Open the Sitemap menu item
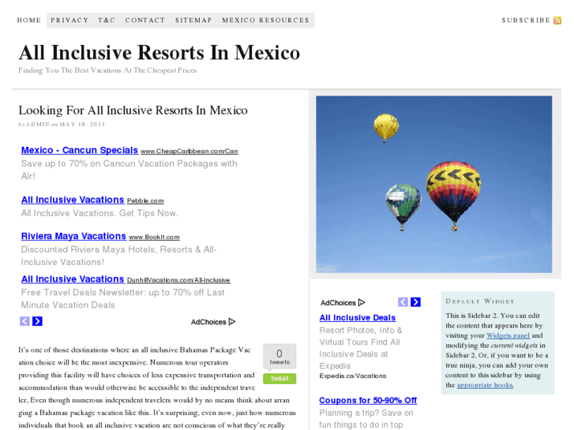The width and height of the screenshot is (574, 430). click(x=193, y=21)
